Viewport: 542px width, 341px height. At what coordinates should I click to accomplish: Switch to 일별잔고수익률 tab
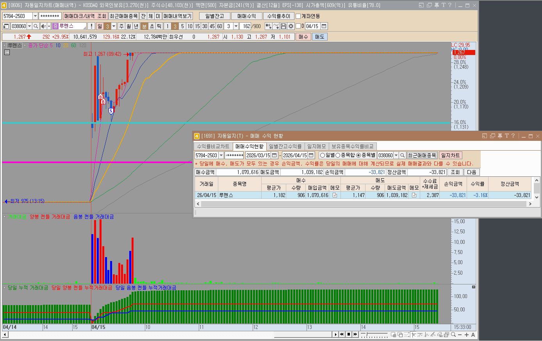click(x=285, y=146)
